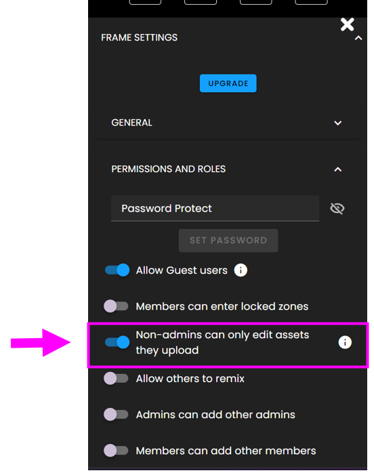
Task: Disable the Allow Guest users toggle
Action: [x=117, y=270]
